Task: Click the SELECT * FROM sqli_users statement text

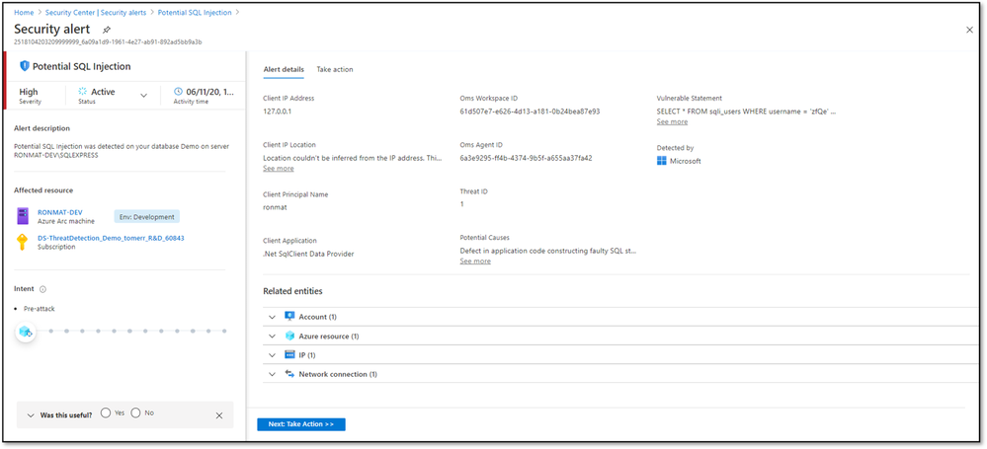Action: [x=747, y=112]
